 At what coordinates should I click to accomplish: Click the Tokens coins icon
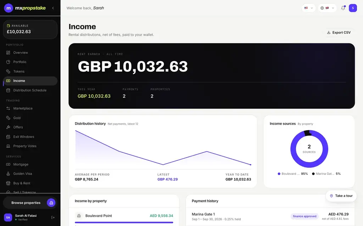point(8,71)
